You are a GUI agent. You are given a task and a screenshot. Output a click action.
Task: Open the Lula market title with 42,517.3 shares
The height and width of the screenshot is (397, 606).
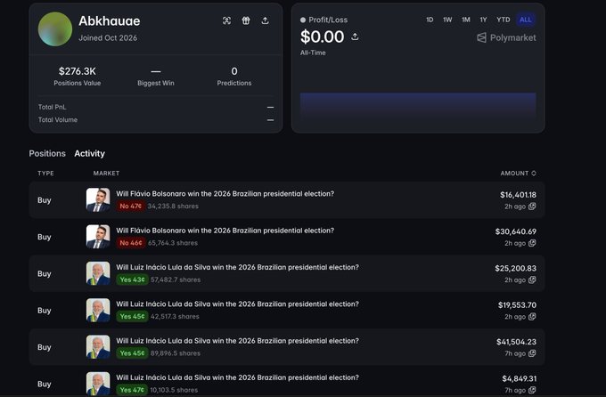pos(237,304)
